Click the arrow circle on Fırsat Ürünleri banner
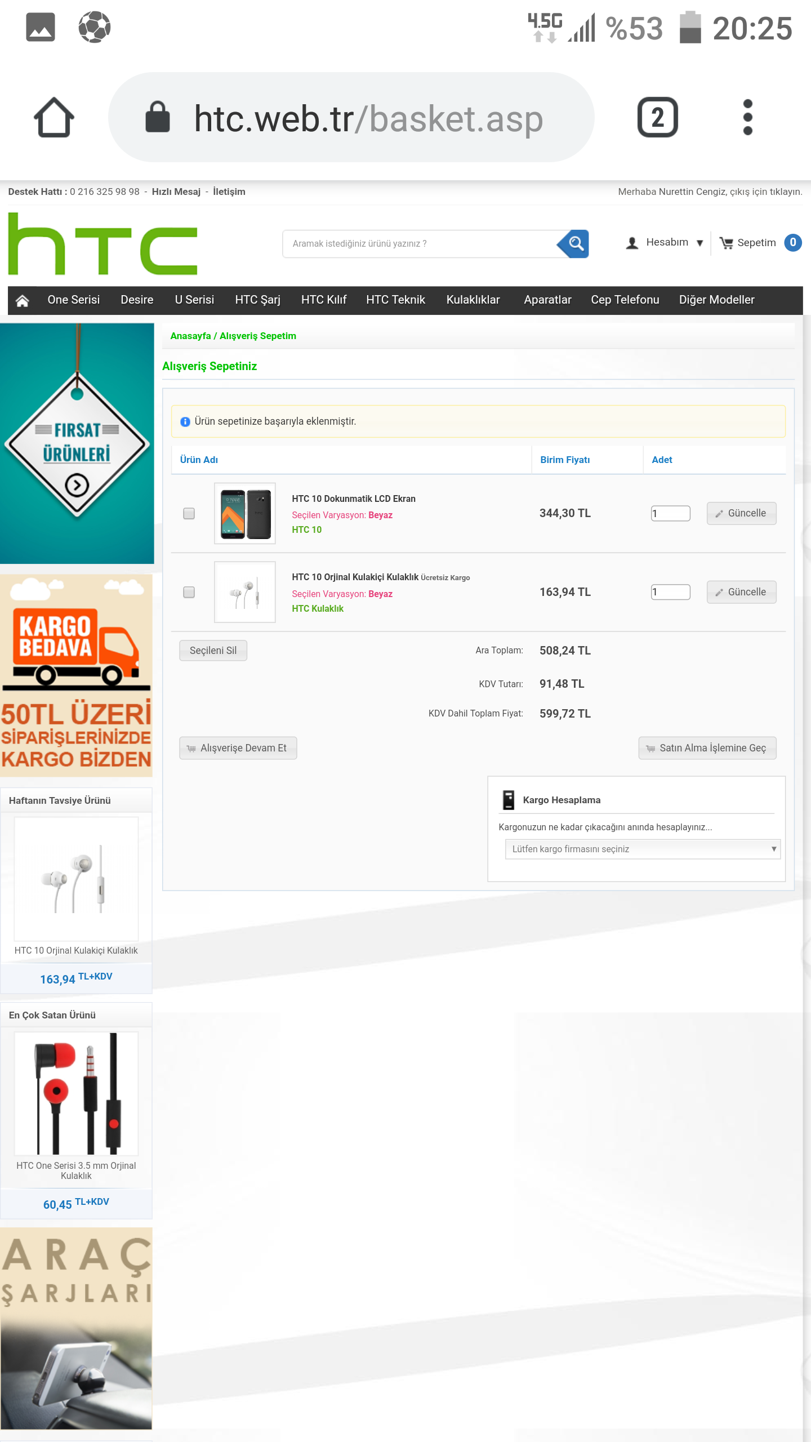The width and height of the screenshot is (811, 1442). [x=77, y=485]
